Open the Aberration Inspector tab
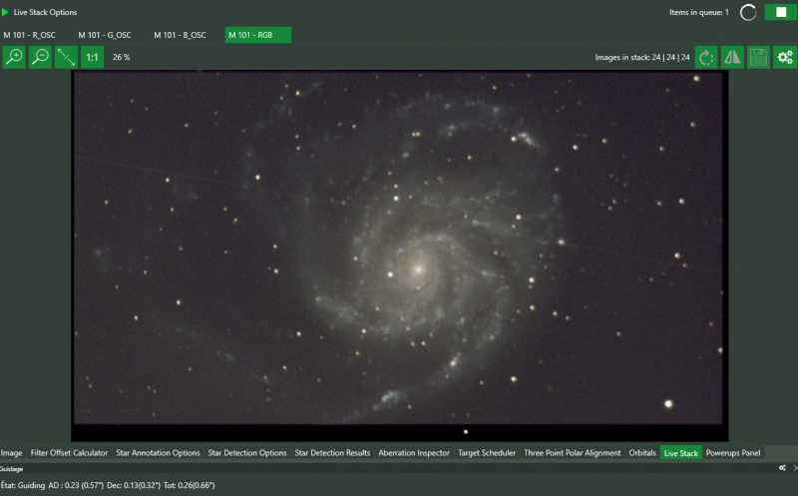The height and width of the screenshot is (496, 798). coord(414,453)
